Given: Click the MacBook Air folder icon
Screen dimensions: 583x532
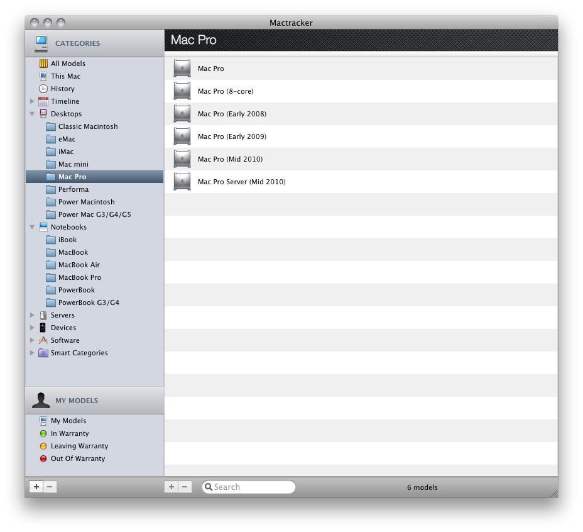Looking at the screenshot, I should (x=51, y=265).
